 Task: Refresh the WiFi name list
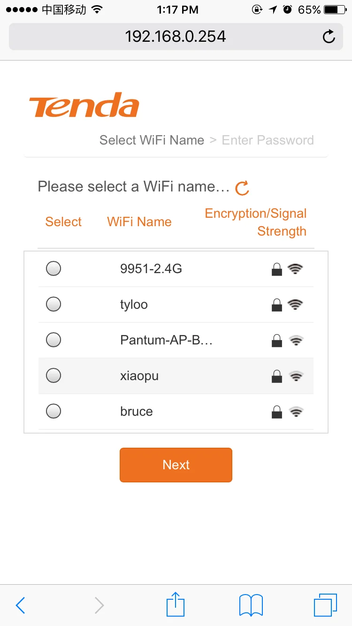242,188
